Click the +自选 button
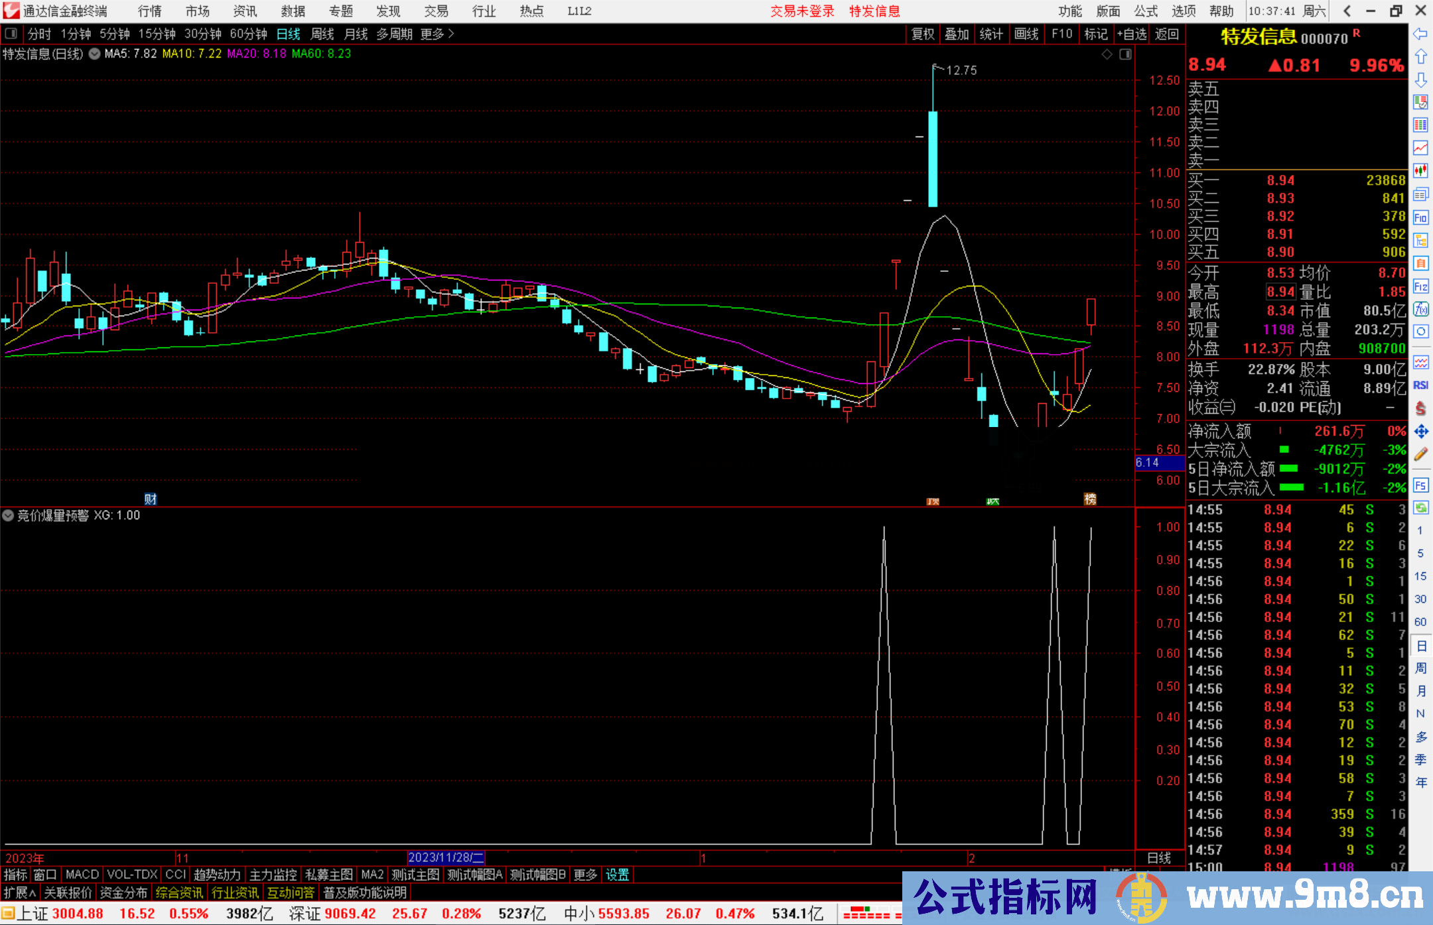Viewport: 1433px width, 925px height. click(x=1132, y=34)
